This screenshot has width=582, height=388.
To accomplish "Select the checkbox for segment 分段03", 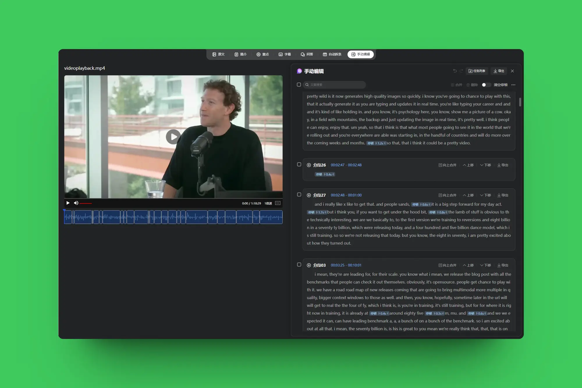I will tap(299, 265).
